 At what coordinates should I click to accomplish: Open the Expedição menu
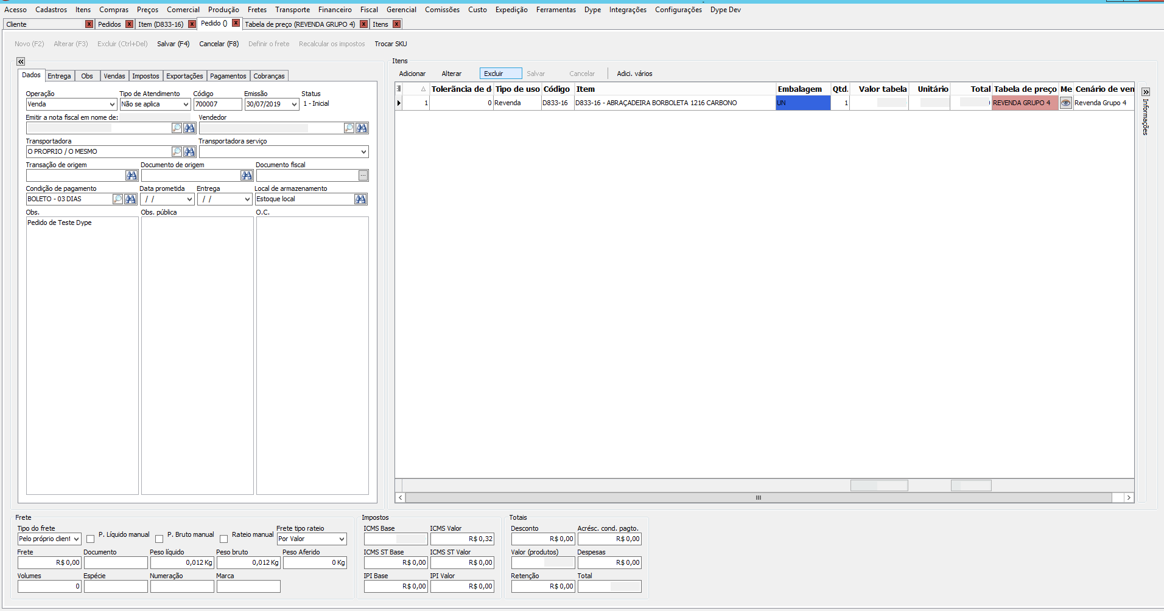[511, 10]
